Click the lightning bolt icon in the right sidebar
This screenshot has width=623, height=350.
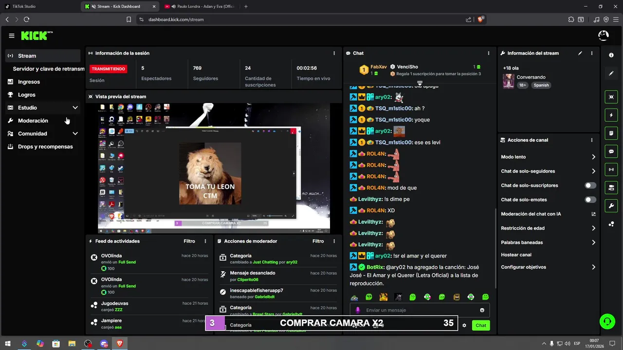611,115
